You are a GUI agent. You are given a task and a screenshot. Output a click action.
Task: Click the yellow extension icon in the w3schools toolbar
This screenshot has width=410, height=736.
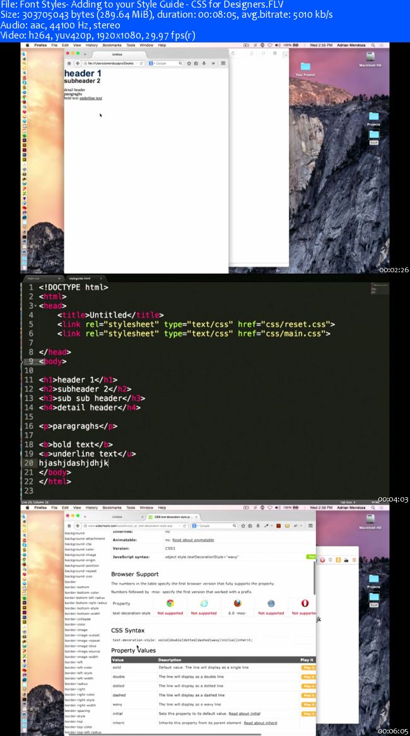pyautogui.click(x=287, y=526)
